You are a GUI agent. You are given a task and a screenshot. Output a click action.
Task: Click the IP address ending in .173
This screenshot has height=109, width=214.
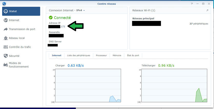[x=57, y=27]
